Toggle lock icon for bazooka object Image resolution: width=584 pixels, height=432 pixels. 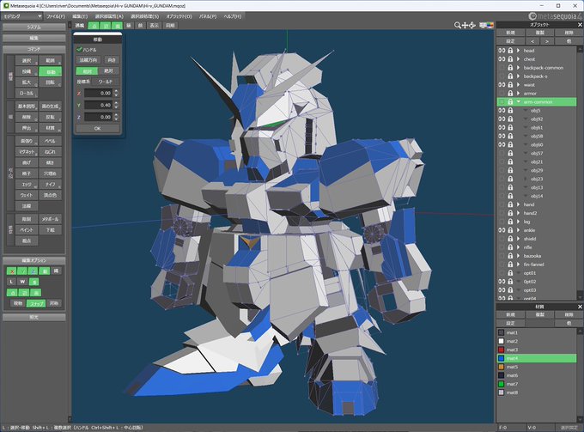click(511, 256)
